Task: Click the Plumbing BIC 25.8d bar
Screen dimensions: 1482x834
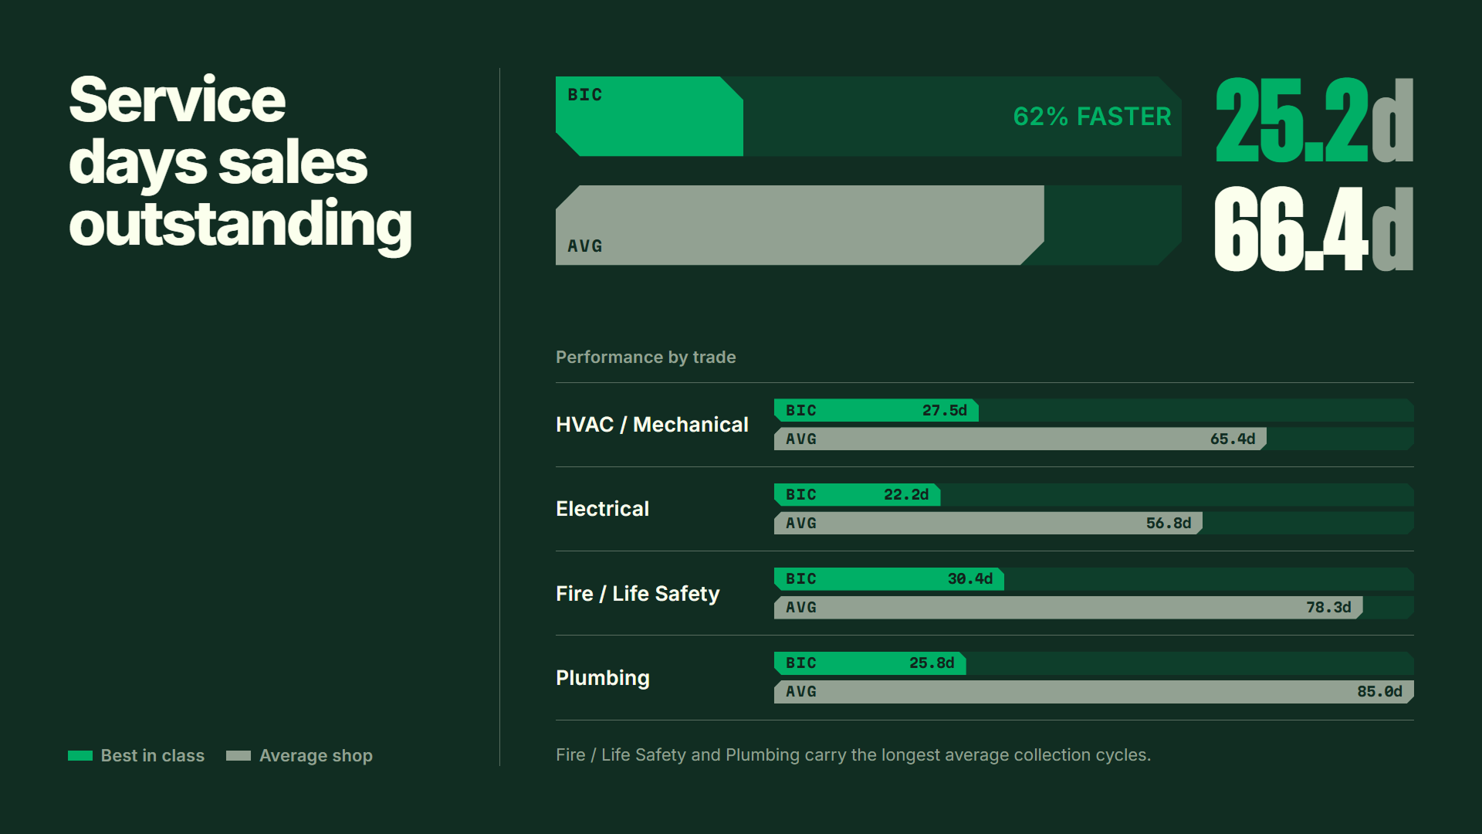Action: click(x=870, y=663)
